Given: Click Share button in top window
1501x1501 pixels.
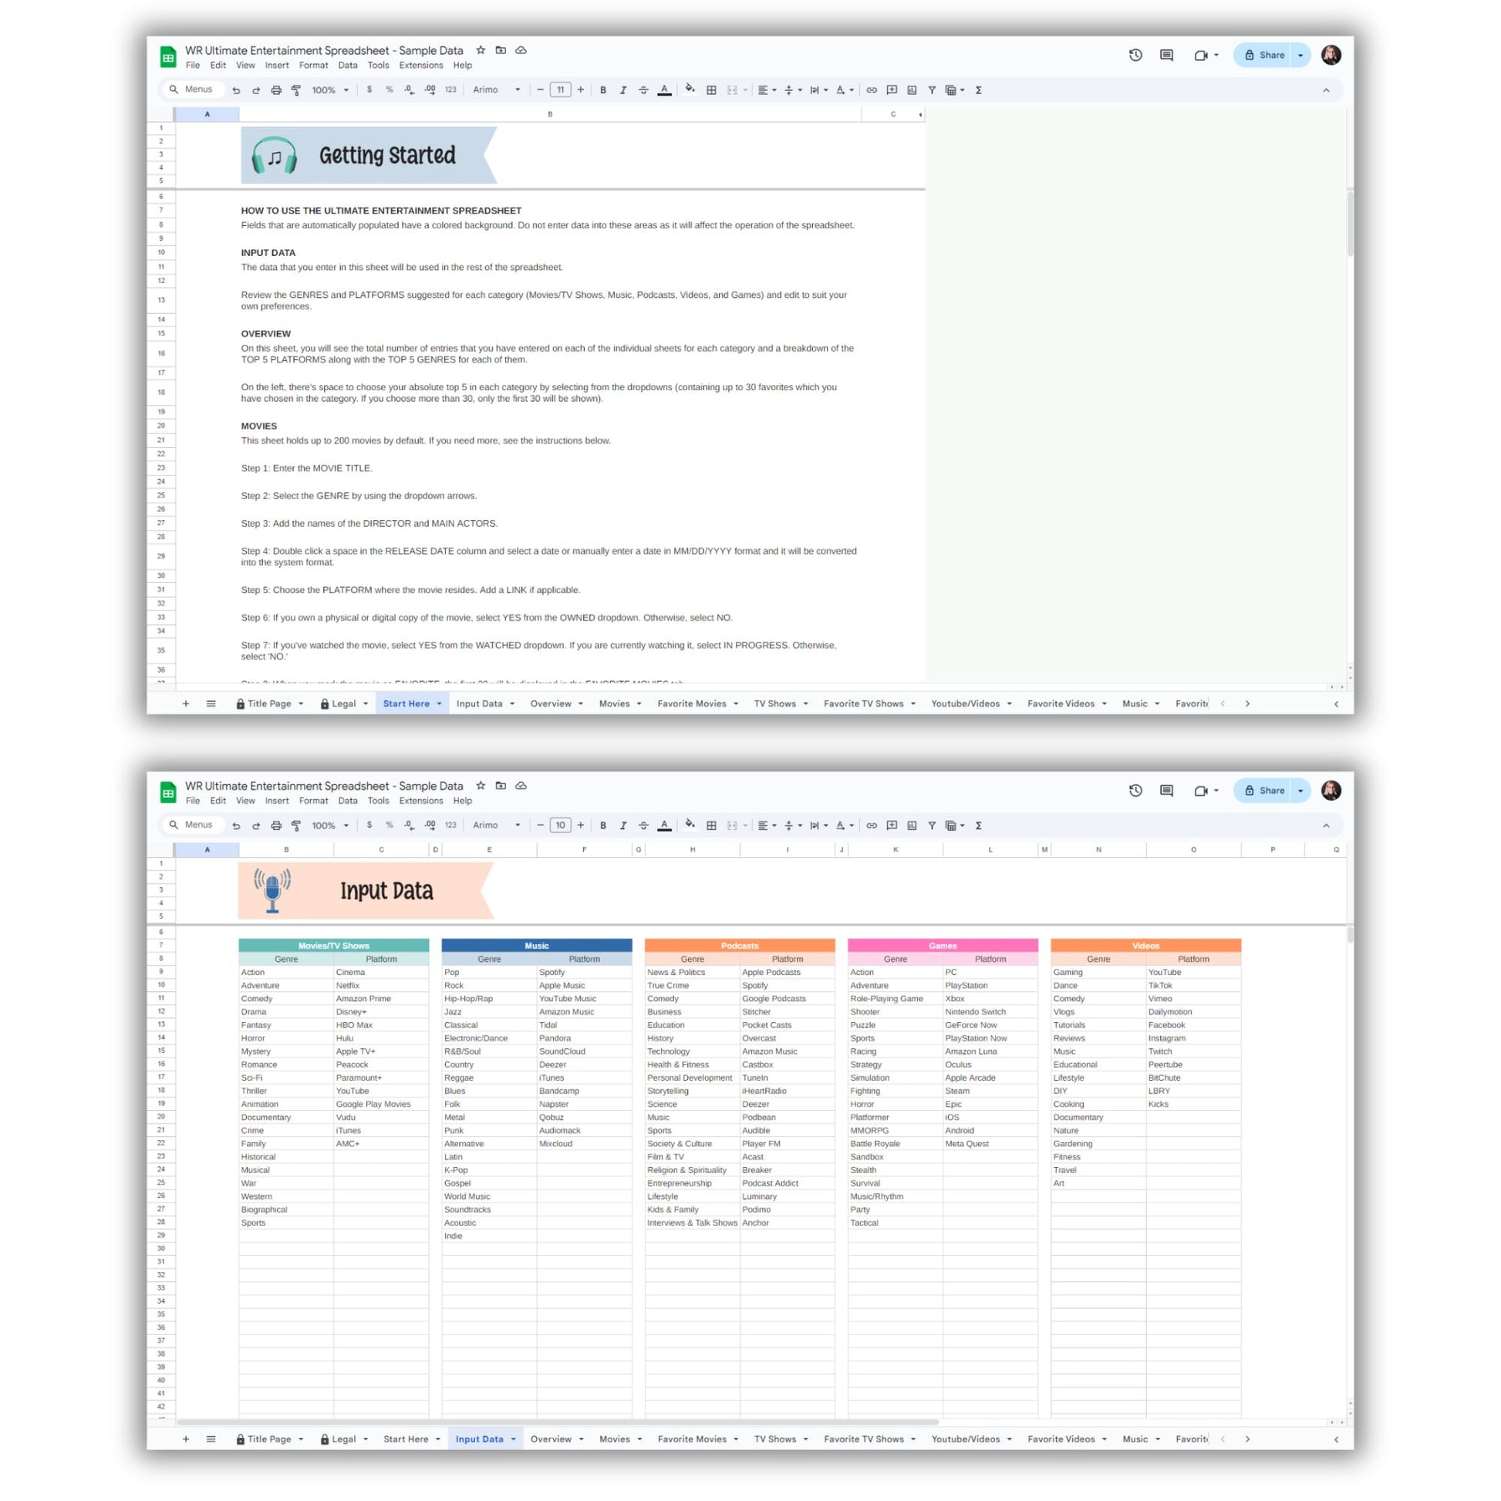Looking at the screenshot, I should (1264, 56).
